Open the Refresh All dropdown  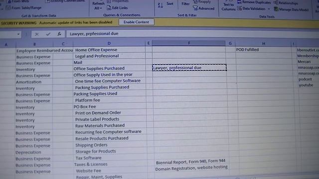[x=98, y=8]
